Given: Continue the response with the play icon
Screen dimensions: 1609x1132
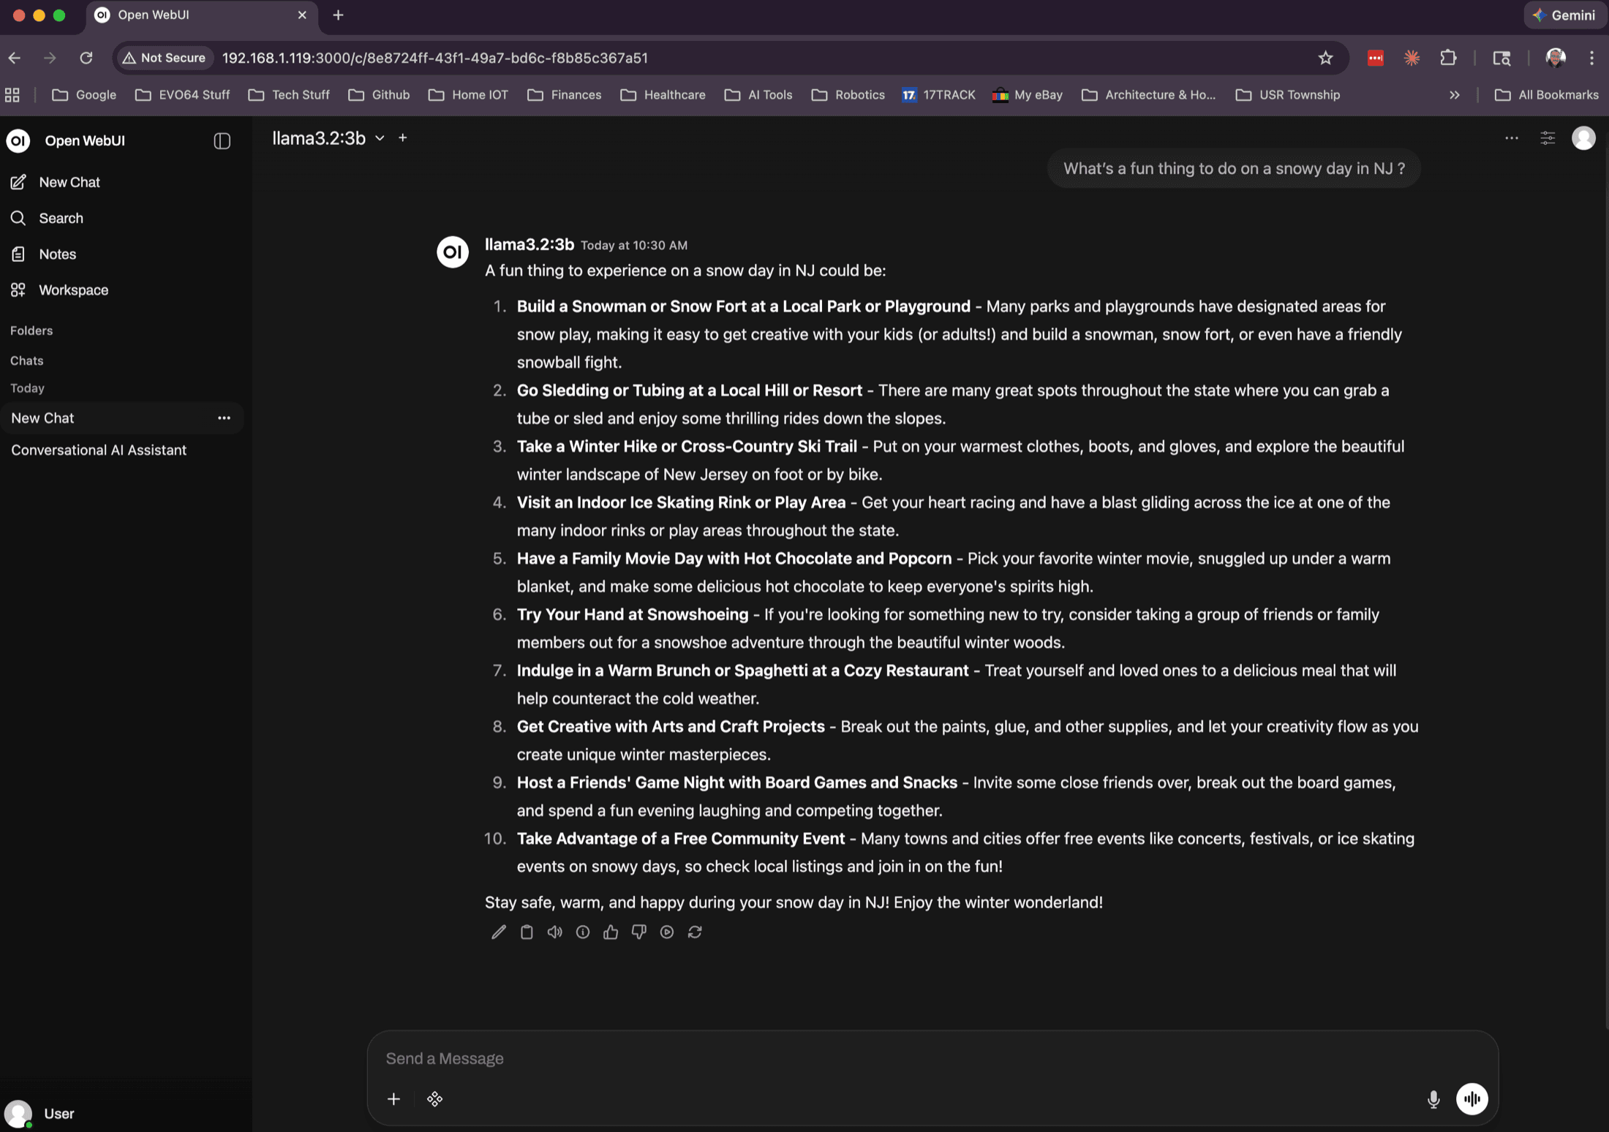Looking at the screenshot, I should pyautogui.click(x=666, y=932).
